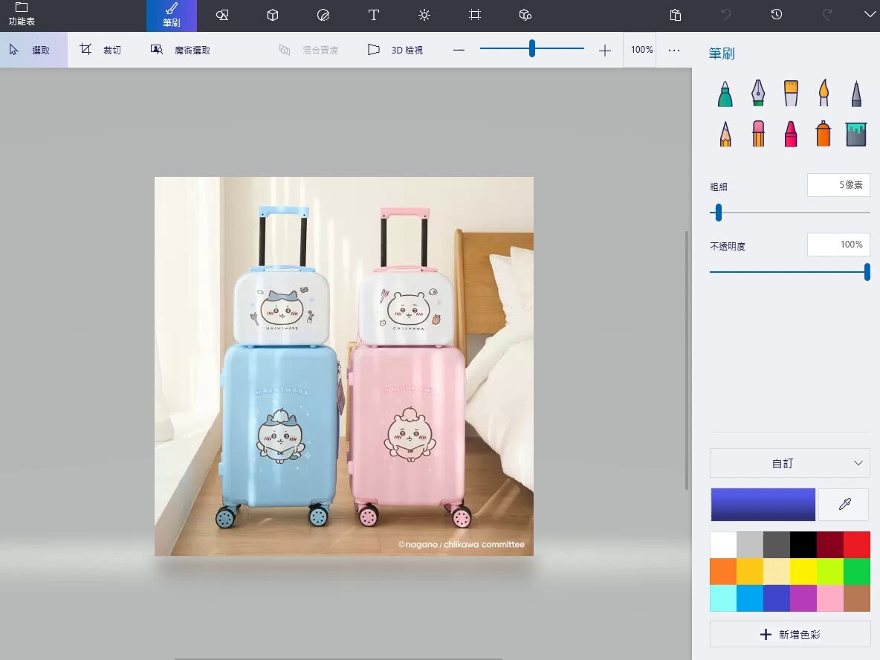Screen dimensions: 880x660
Task: Select the Pixel pen brush
Action: (x=856, y=93)
